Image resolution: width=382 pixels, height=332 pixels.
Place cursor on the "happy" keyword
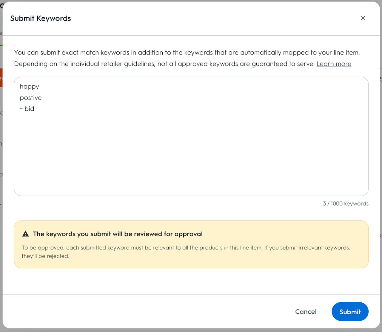[29, 87]
